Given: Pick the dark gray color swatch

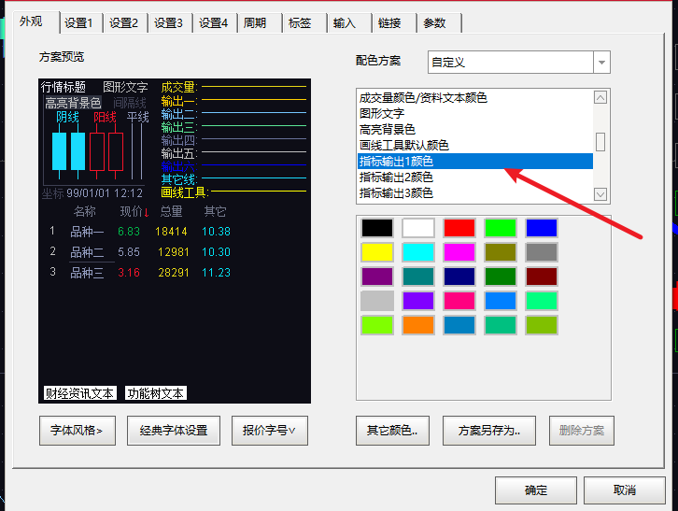Looking at the screenshot, I should (x=542, y=252).
